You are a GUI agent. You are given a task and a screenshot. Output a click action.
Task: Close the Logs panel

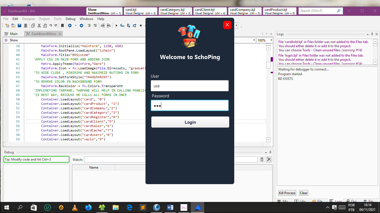tap(376, 34)
